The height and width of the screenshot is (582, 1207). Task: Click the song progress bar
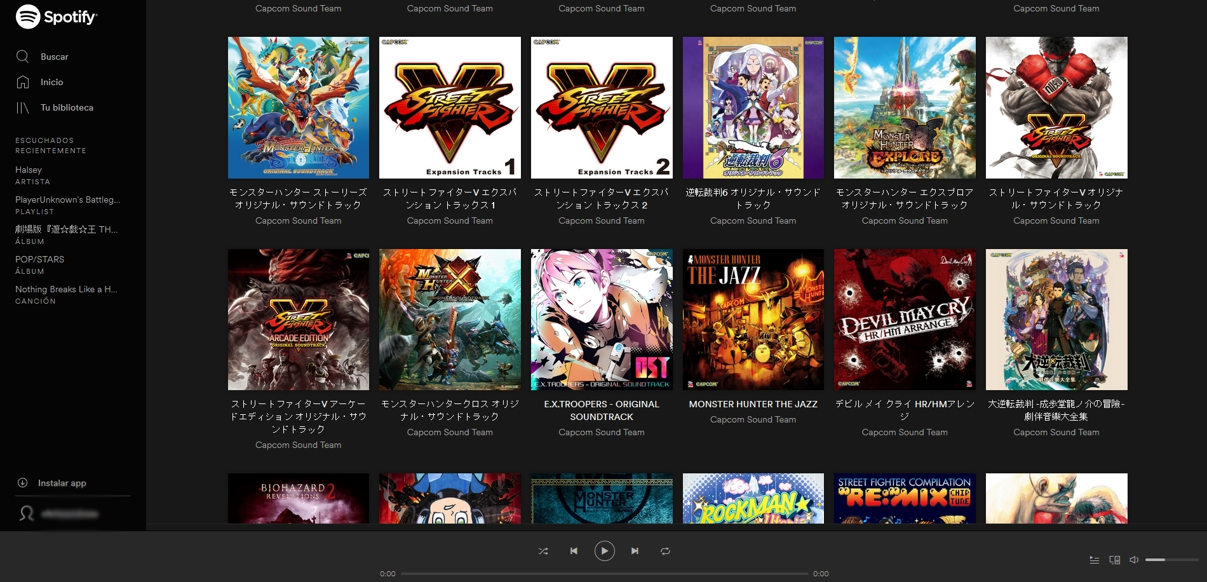click(604, 574)
